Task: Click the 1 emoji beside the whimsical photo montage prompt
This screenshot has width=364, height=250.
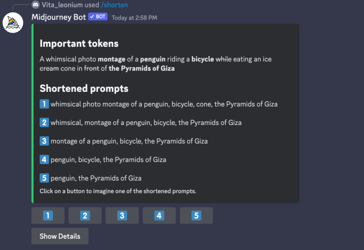Action: coord(44,104)
